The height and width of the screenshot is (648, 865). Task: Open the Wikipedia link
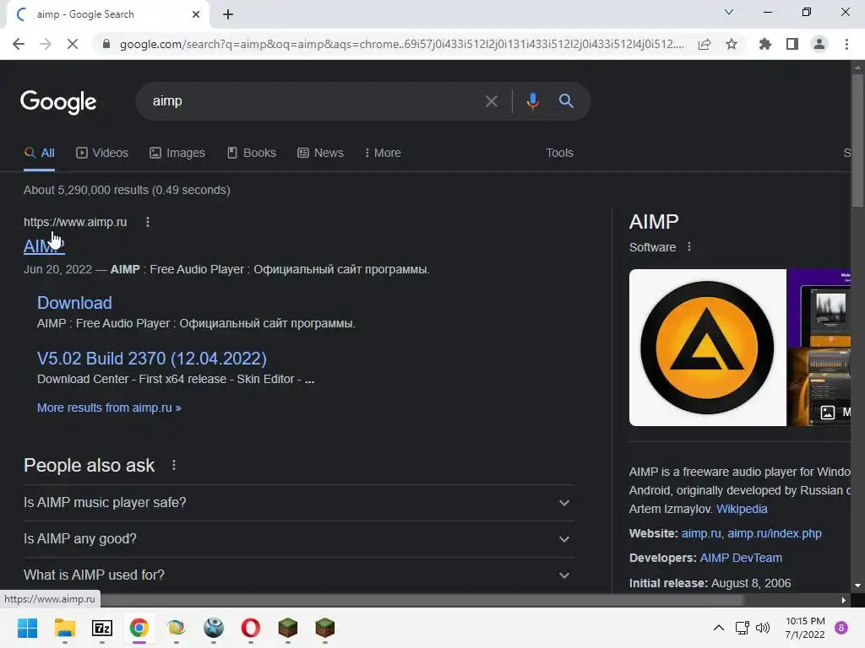coord(742,509)
